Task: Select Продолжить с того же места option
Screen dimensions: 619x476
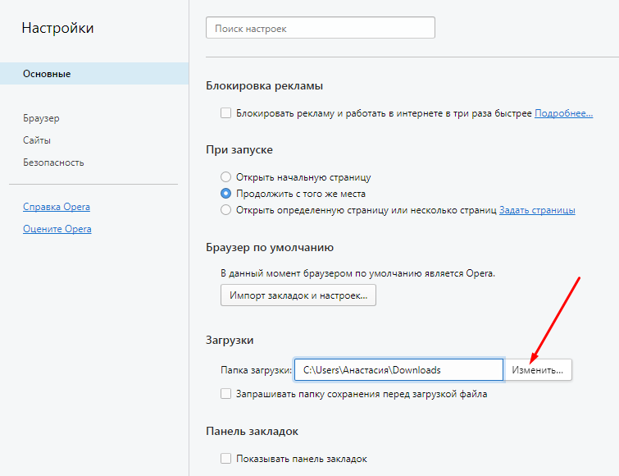Action: 225,193
